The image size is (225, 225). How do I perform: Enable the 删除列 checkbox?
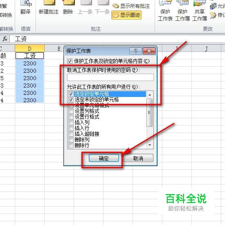[x=71, y=139]
